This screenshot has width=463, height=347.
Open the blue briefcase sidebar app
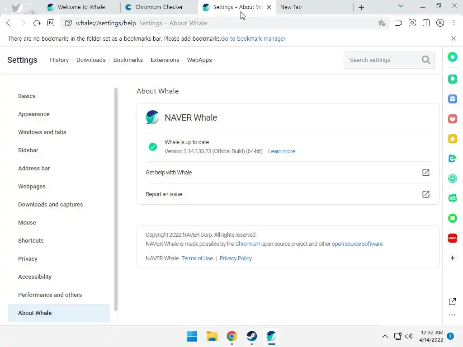(452, 99)
